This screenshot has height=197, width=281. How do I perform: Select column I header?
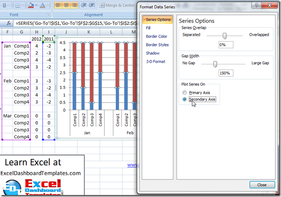tap(48, 32)
